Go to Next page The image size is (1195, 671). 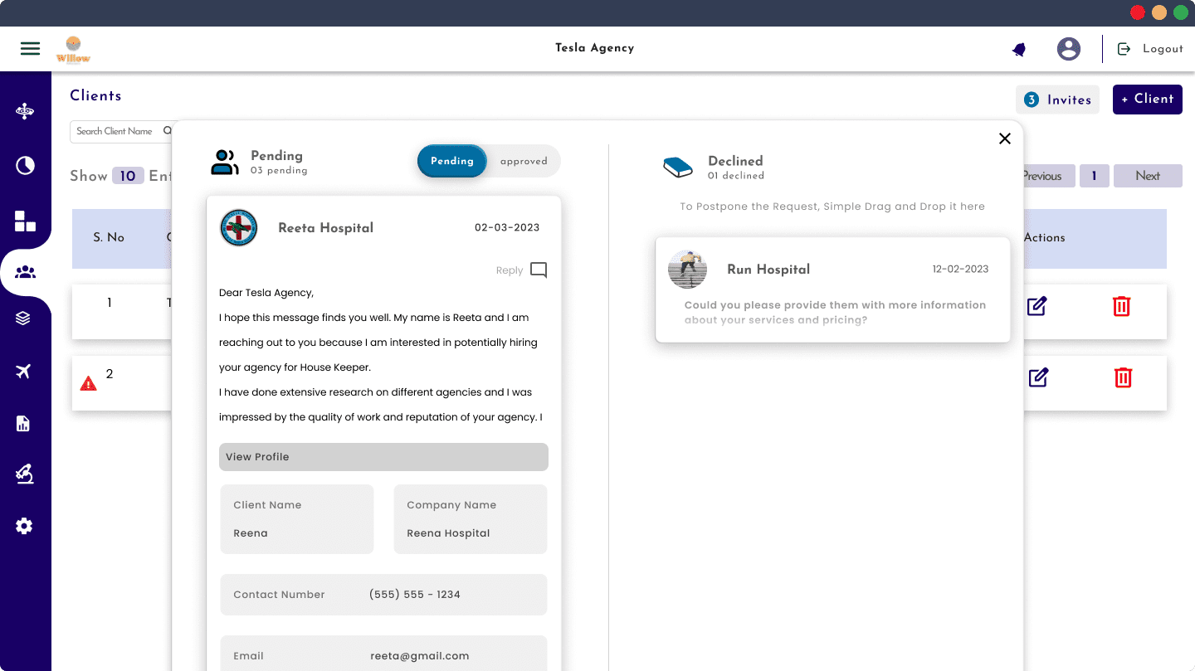click(1148, 176)
